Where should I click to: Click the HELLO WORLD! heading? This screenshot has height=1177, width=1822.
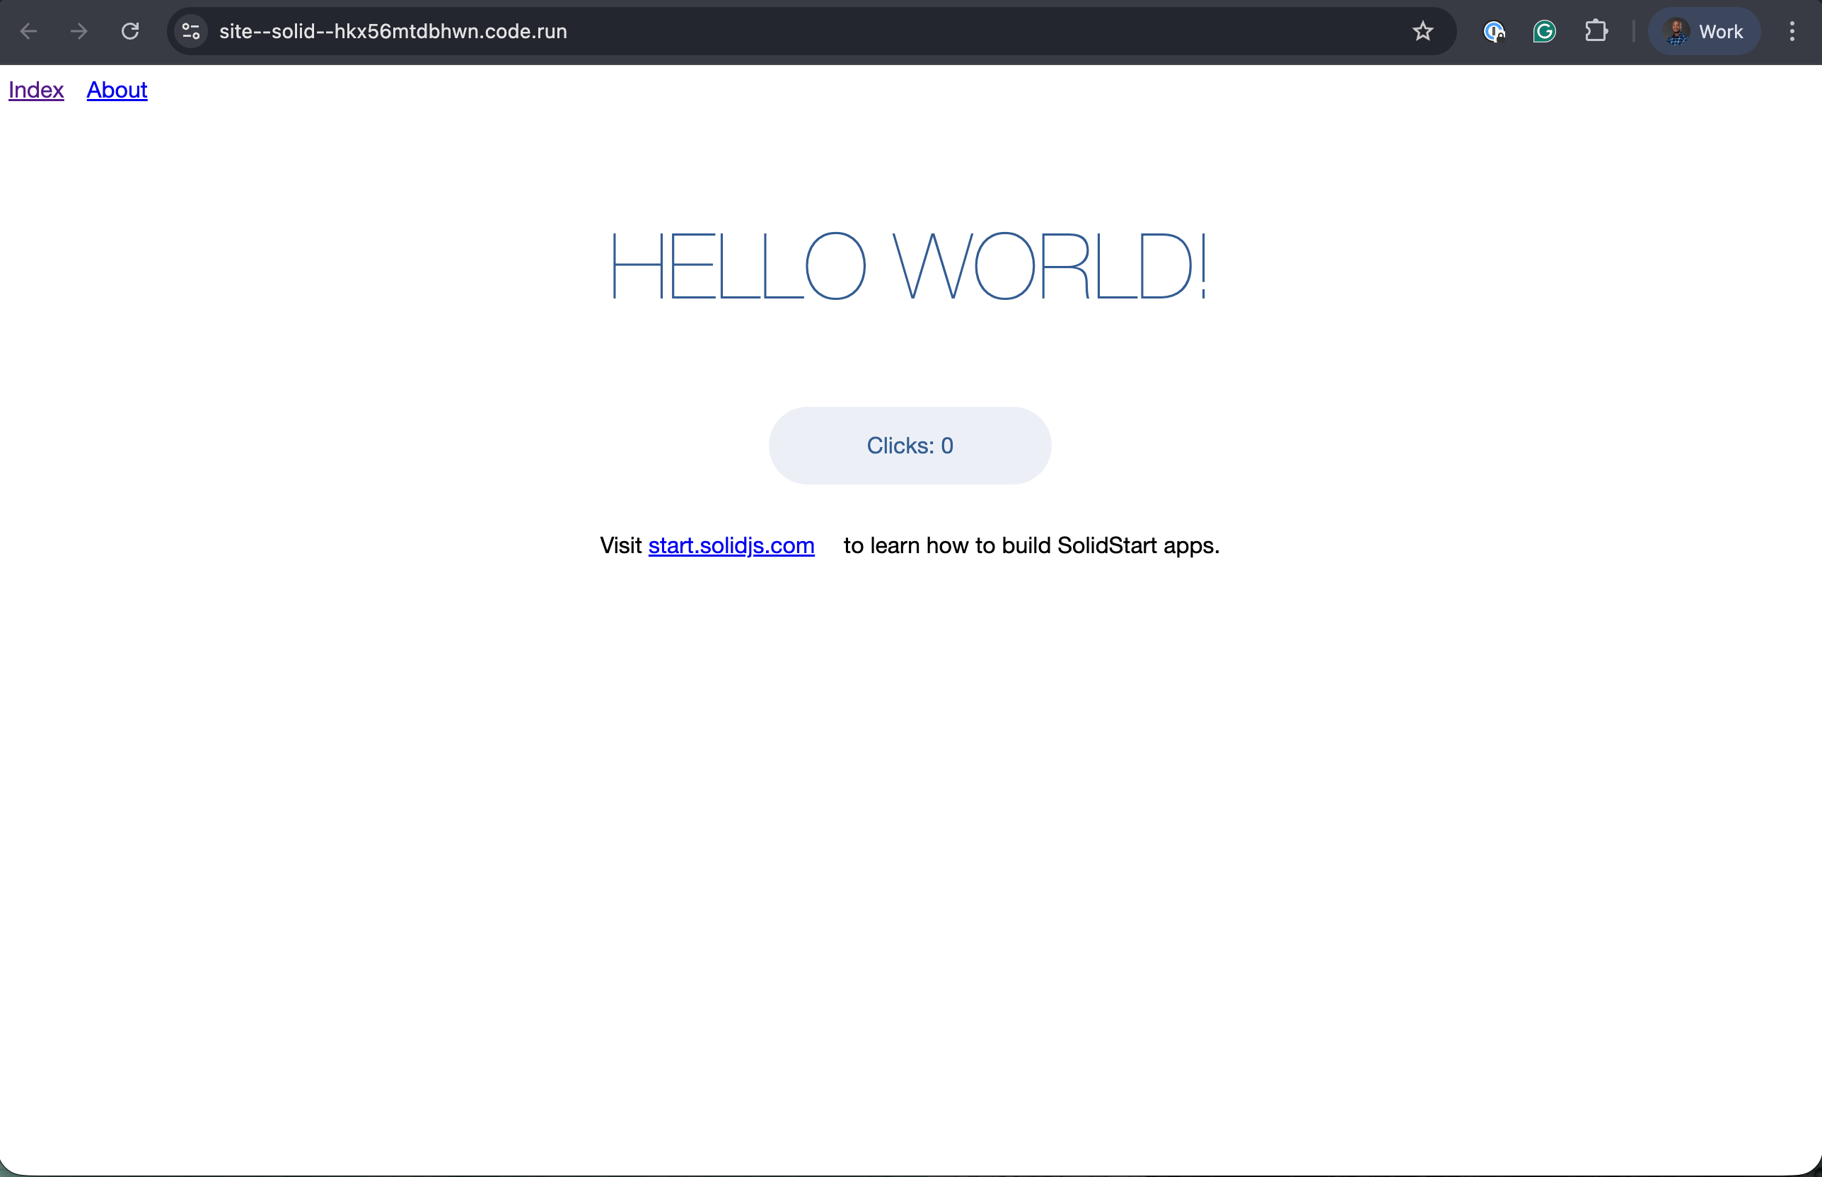(x=910, y=266)
